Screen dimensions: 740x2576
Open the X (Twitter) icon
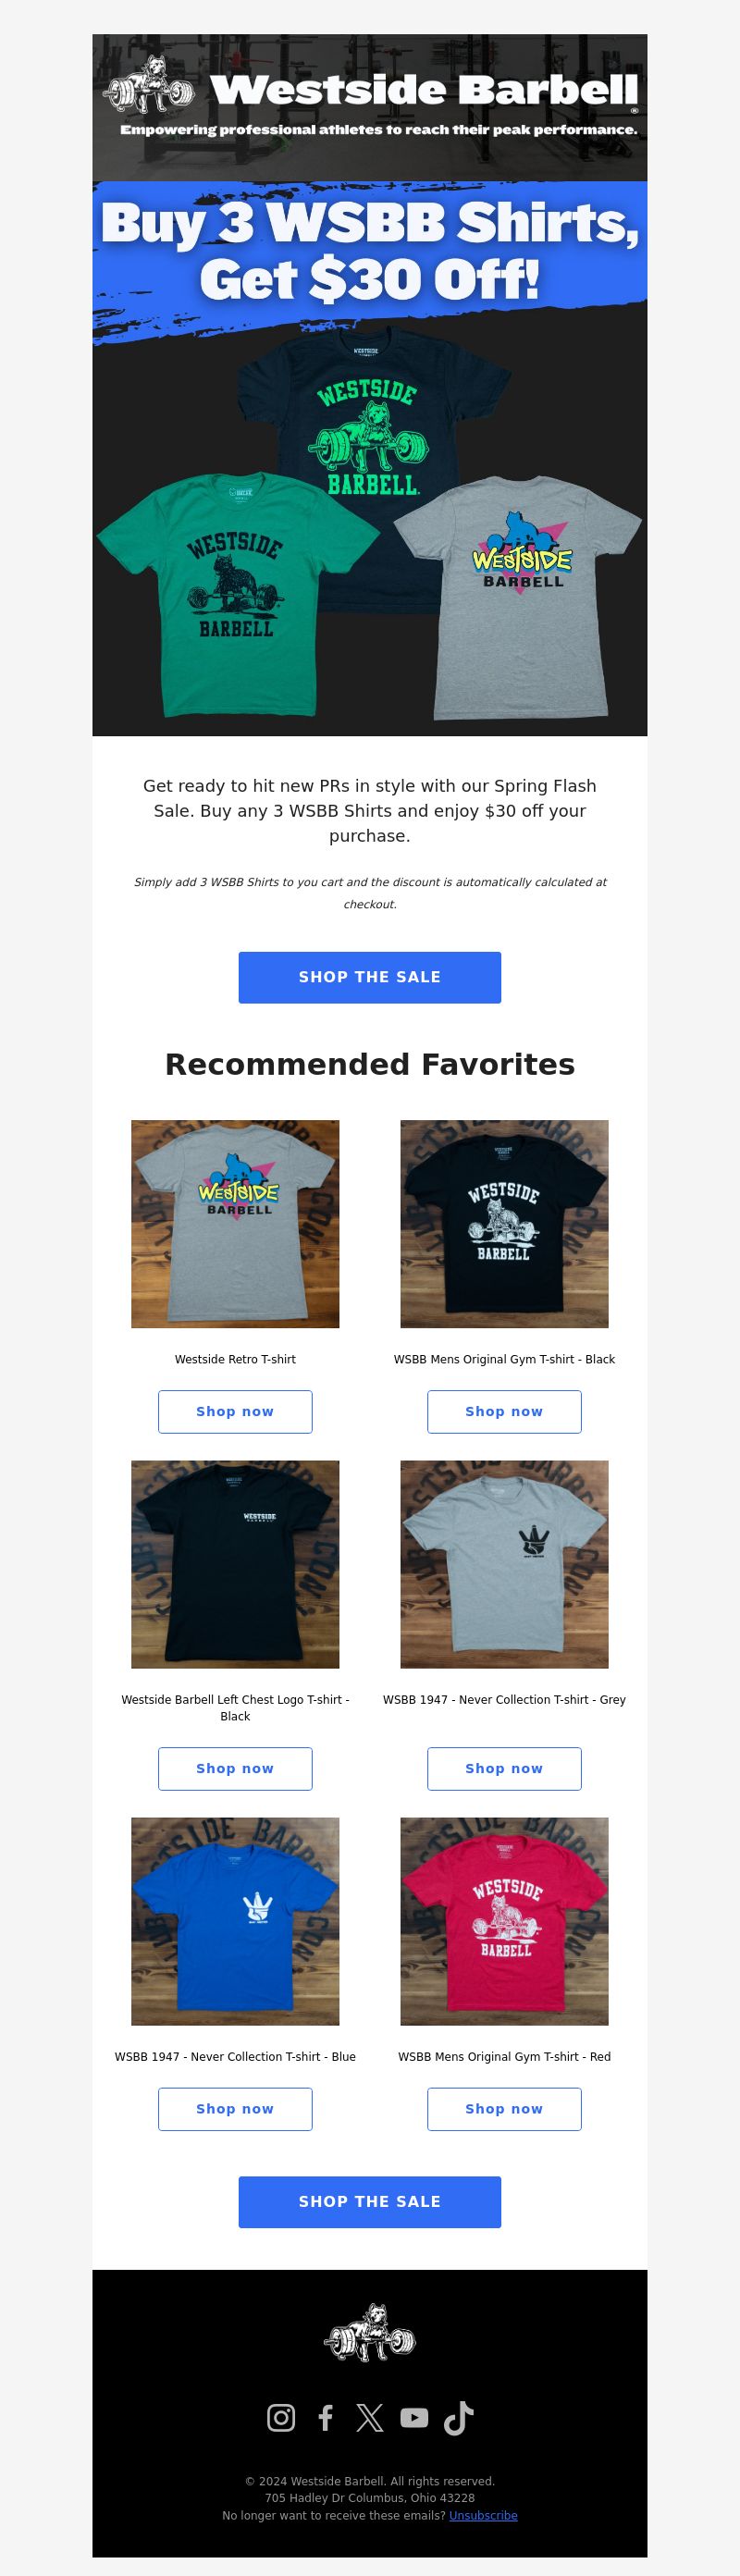pyautogui.click(x=369, y=2417)
